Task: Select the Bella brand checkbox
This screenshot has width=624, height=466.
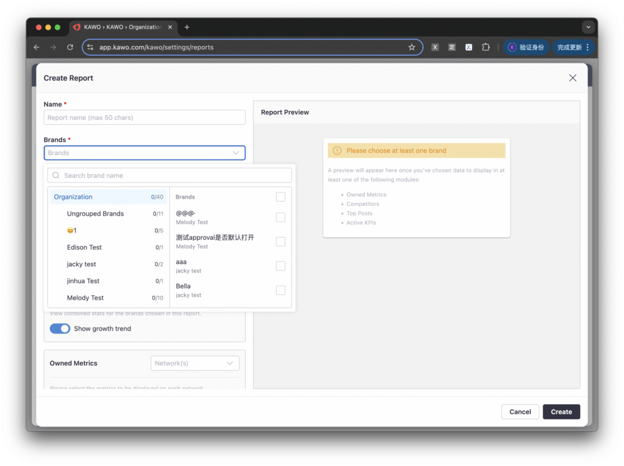Action: 280,291
